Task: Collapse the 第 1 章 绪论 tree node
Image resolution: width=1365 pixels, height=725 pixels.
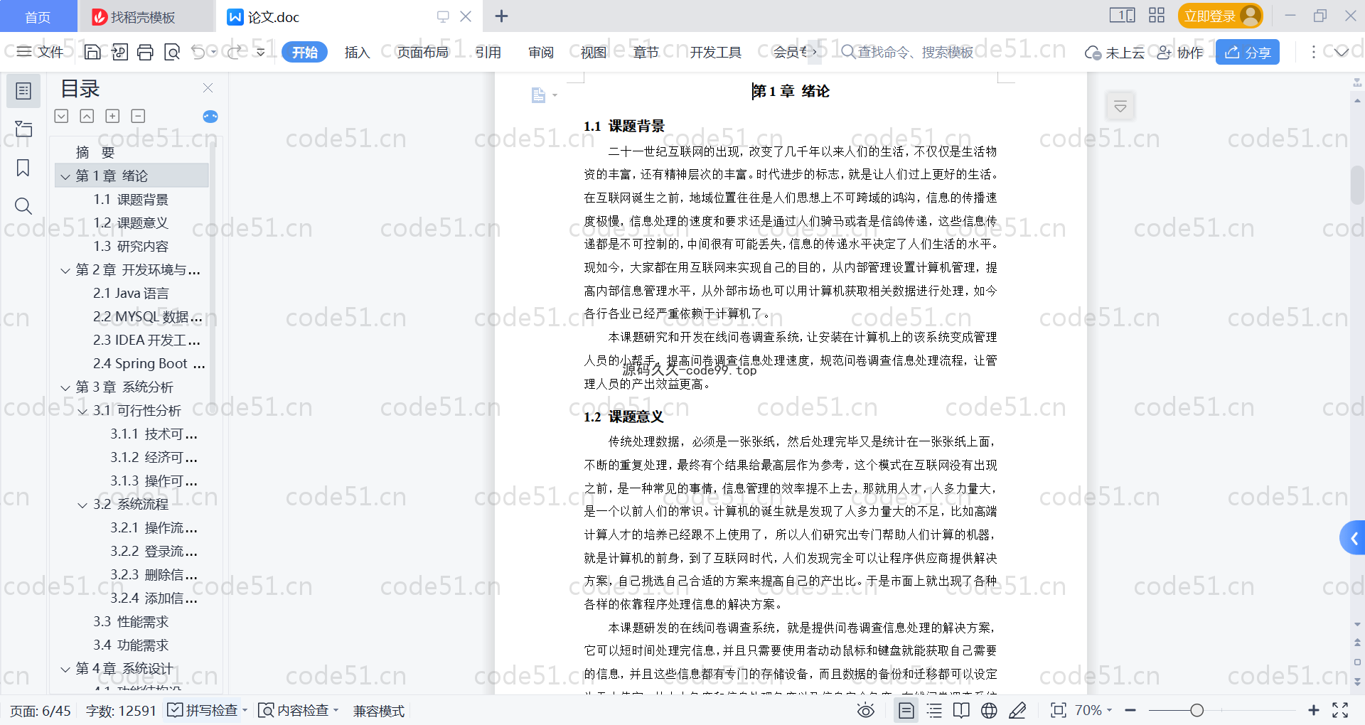Action: coord(65,176)
